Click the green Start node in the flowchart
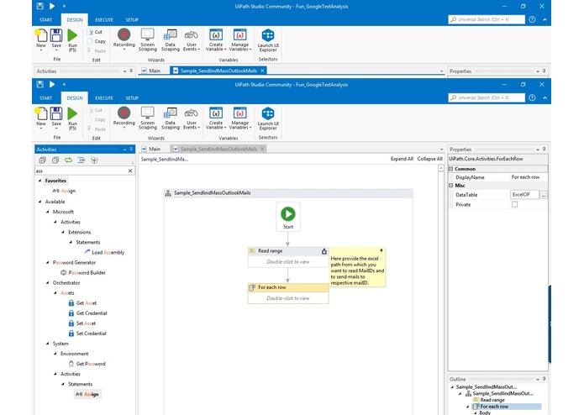Viewport: 584px width, 415px height. point(288,213)
